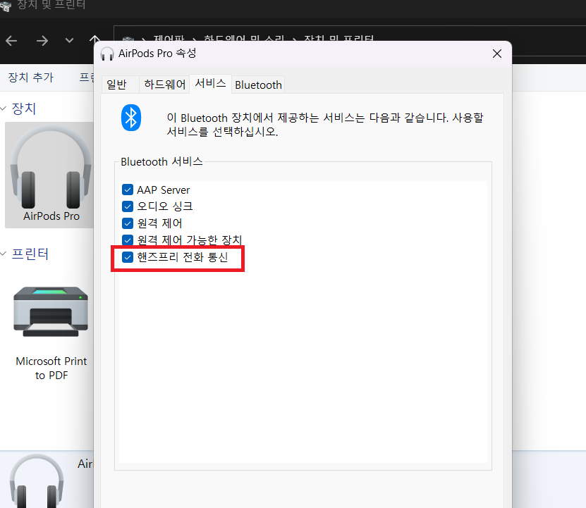Viewport: 586px width, 508px height.
Task: Toggle the 핸즈프리 전화 통신 checkbox
Action: (128, 257)
